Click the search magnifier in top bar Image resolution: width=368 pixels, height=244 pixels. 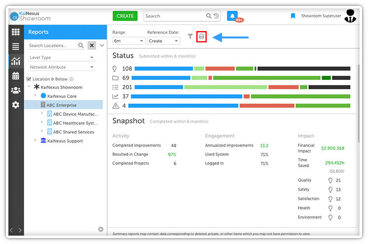tap(208, 16)
